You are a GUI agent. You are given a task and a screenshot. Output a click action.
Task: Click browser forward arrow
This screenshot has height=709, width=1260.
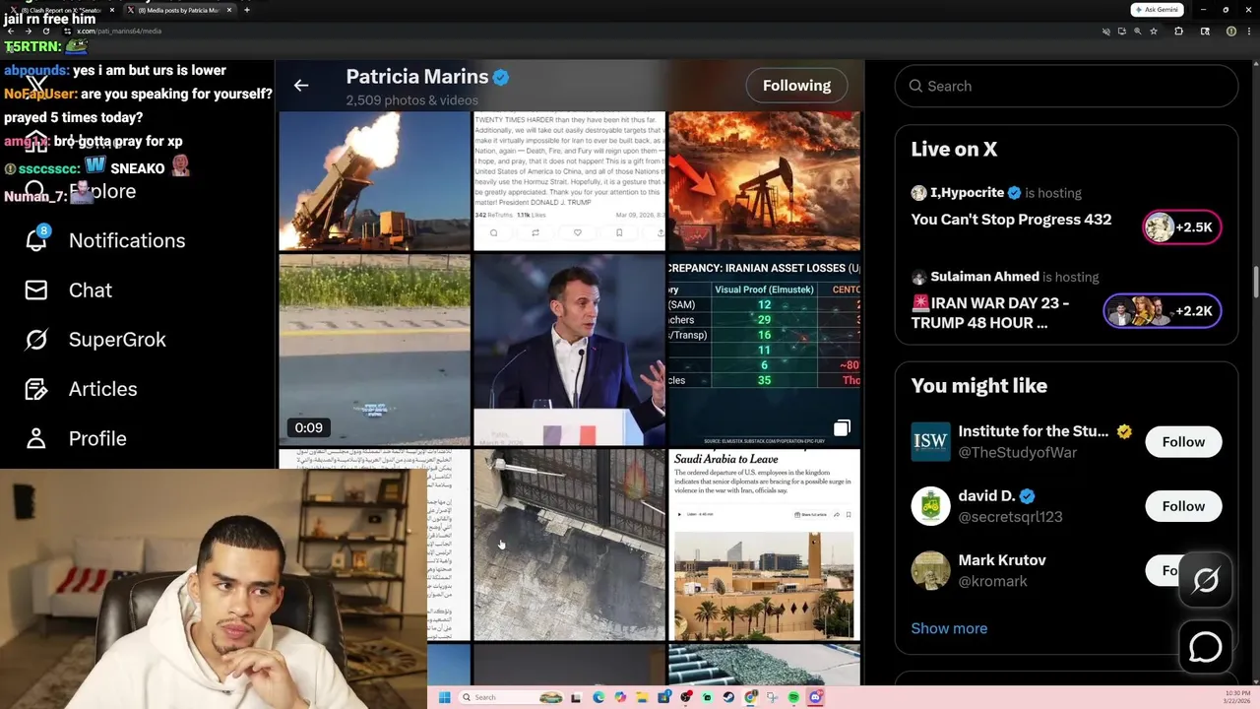[29, 31]
